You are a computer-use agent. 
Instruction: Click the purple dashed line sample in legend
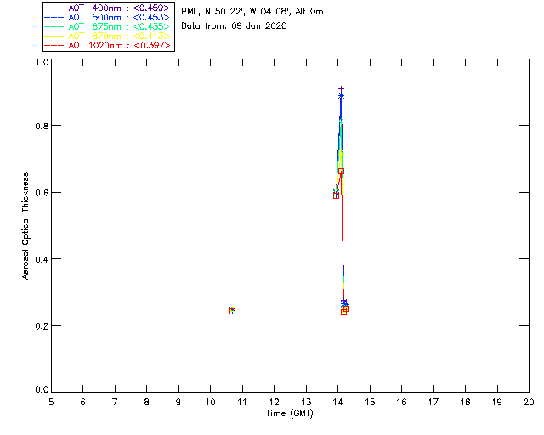pos(54,8)
